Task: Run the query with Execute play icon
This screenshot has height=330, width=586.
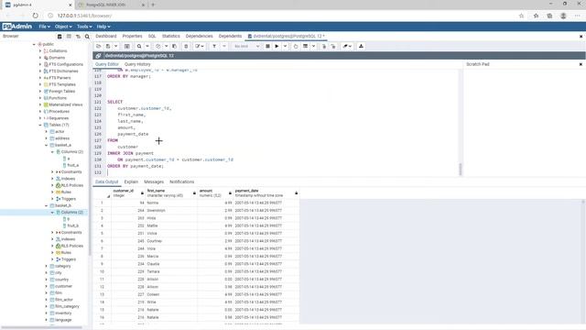Action: pos(277,47)
